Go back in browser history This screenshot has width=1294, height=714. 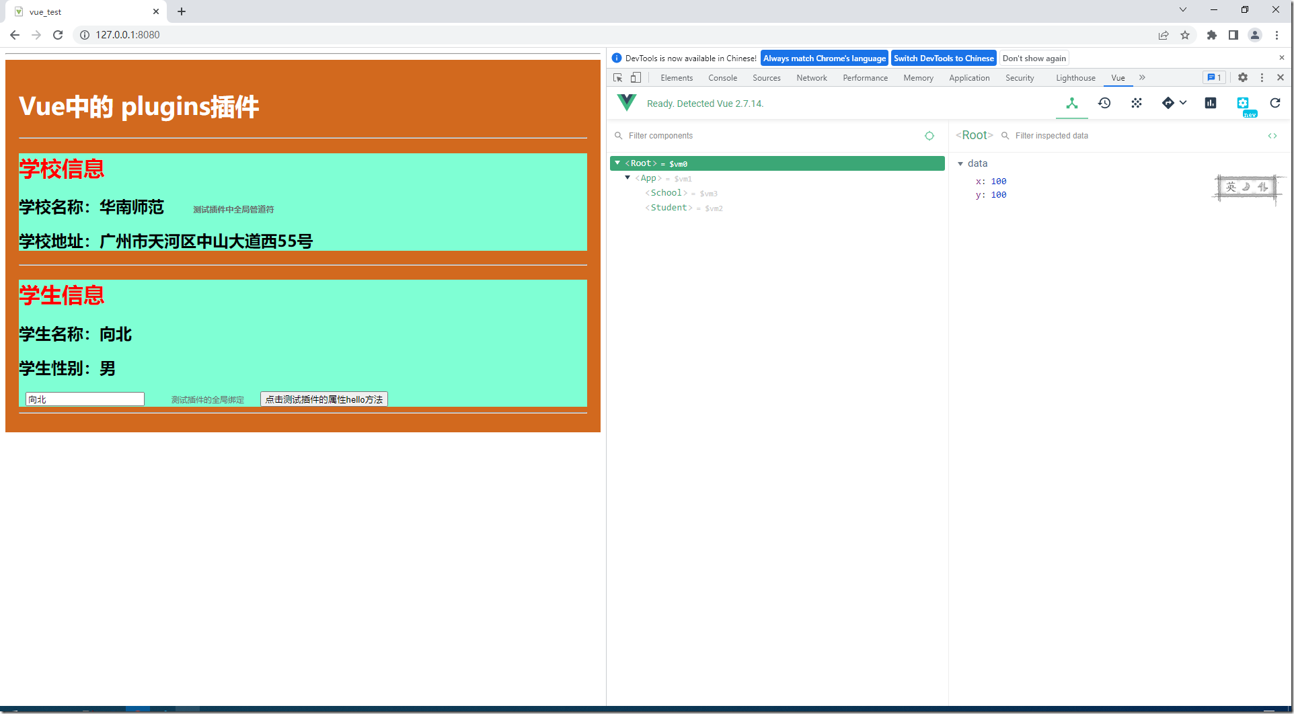(x=15, y=35)
